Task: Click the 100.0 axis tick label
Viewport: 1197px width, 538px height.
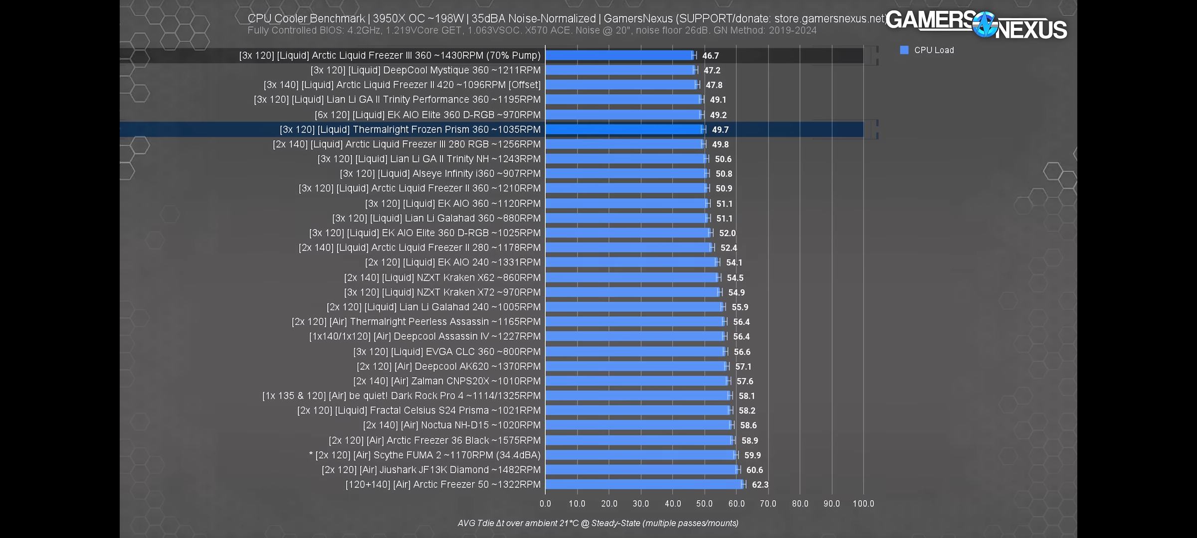Action: pyautogui.click(x=863, y=504)
